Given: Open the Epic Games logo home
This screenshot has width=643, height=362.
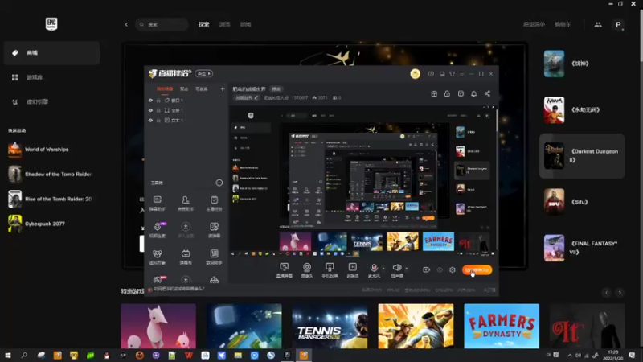Looking at the screenshot, I should click(x=51, y=24).
